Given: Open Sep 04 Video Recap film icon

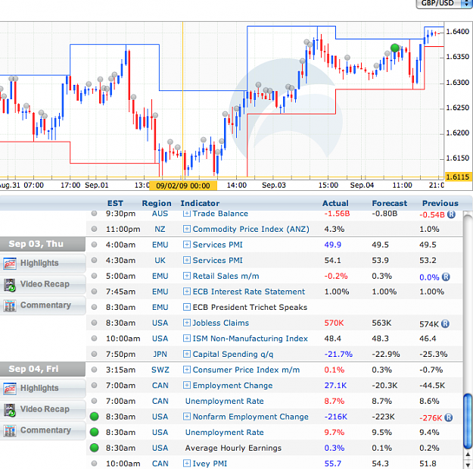Looking at the screenshot, I should pos(10,410).
